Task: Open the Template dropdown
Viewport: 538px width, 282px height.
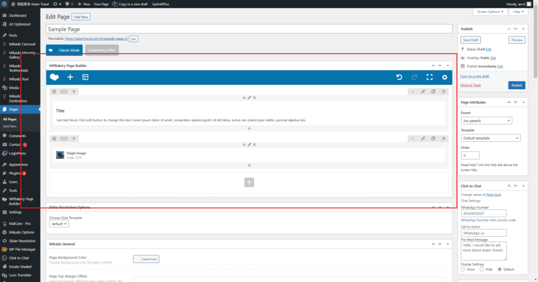Action: pyautogui.click(x=491, y=138)
